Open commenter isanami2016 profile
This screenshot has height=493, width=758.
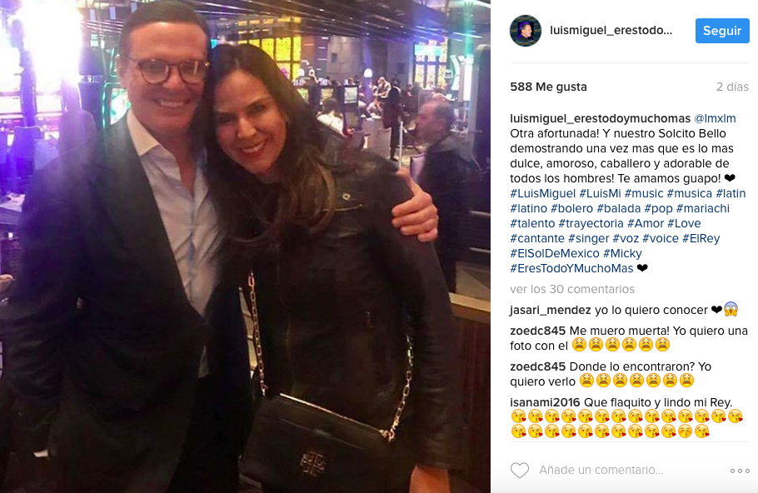tap(545, 402)
